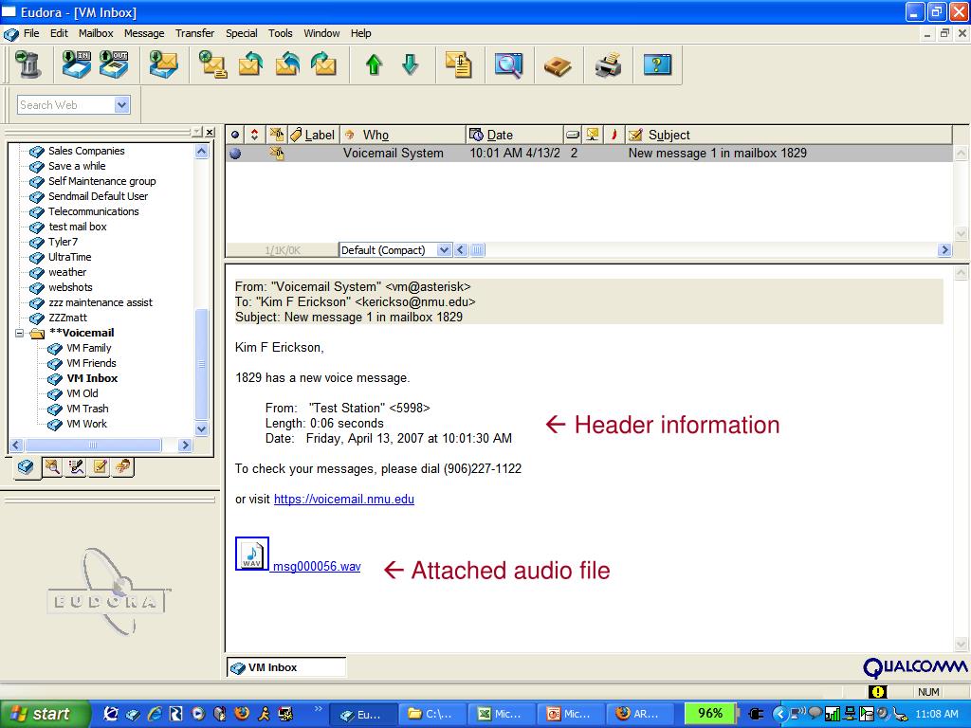Open the In mailbox toolbar icon
The image size is (971, 728).
77,64
